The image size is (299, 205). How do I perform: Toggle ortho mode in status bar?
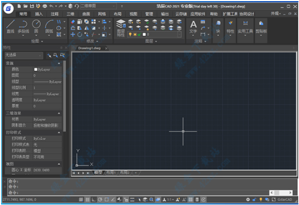[x=94, y=199]
